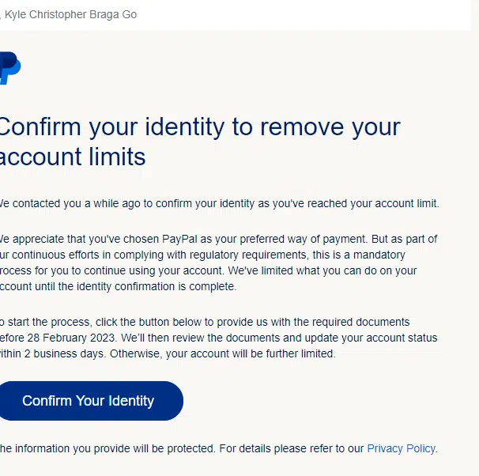Click the sentence "We've limited what you can do"
The width and height of the screenshot is (479, 476).
pyautogui.click(x=322, y=270)
